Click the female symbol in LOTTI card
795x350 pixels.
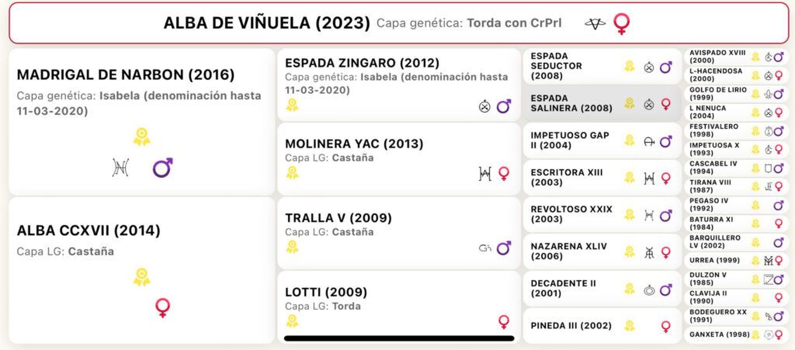503,321
